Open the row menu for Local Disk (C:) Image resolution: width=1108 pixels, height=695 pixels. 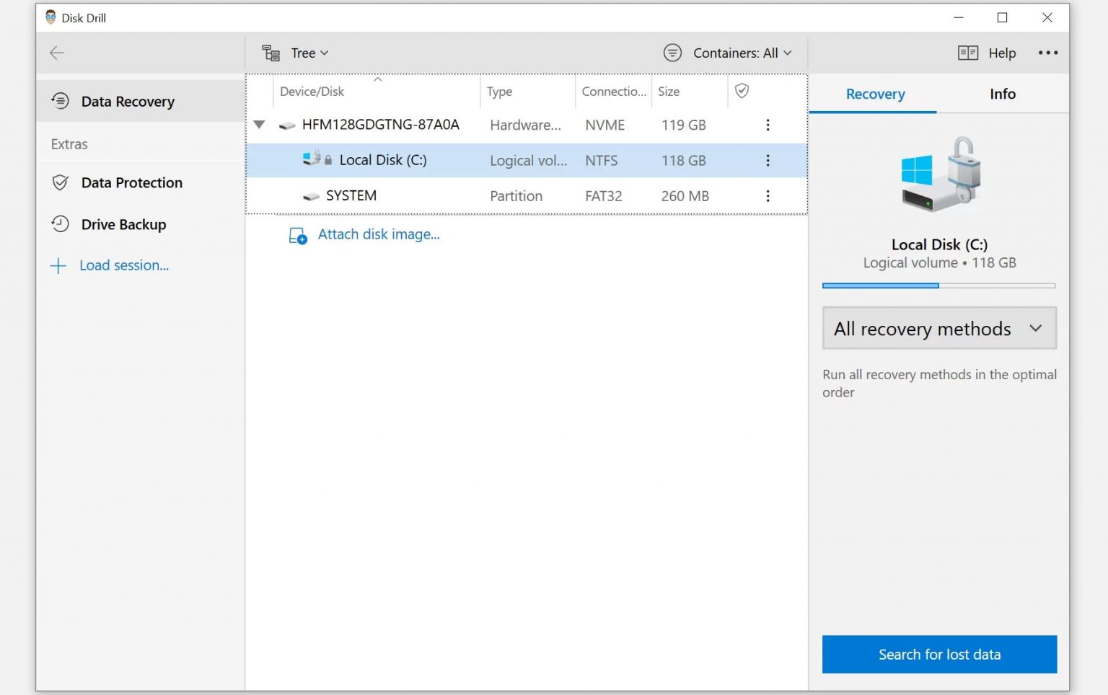point(768,160)
